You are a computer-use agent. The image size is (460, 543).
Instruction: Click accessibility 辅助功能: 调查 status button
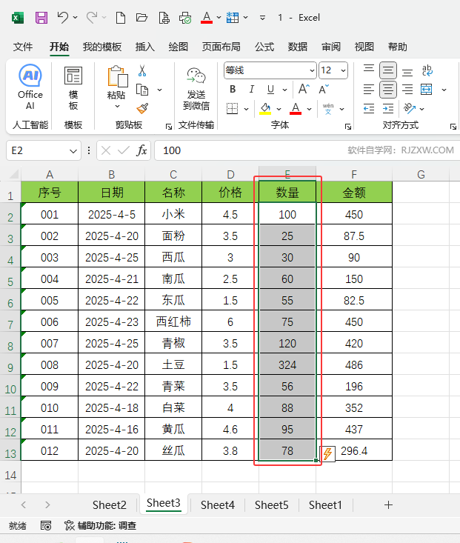(101, 526)
